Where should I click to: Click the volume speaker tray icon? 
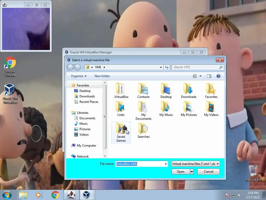coord(240,195)
